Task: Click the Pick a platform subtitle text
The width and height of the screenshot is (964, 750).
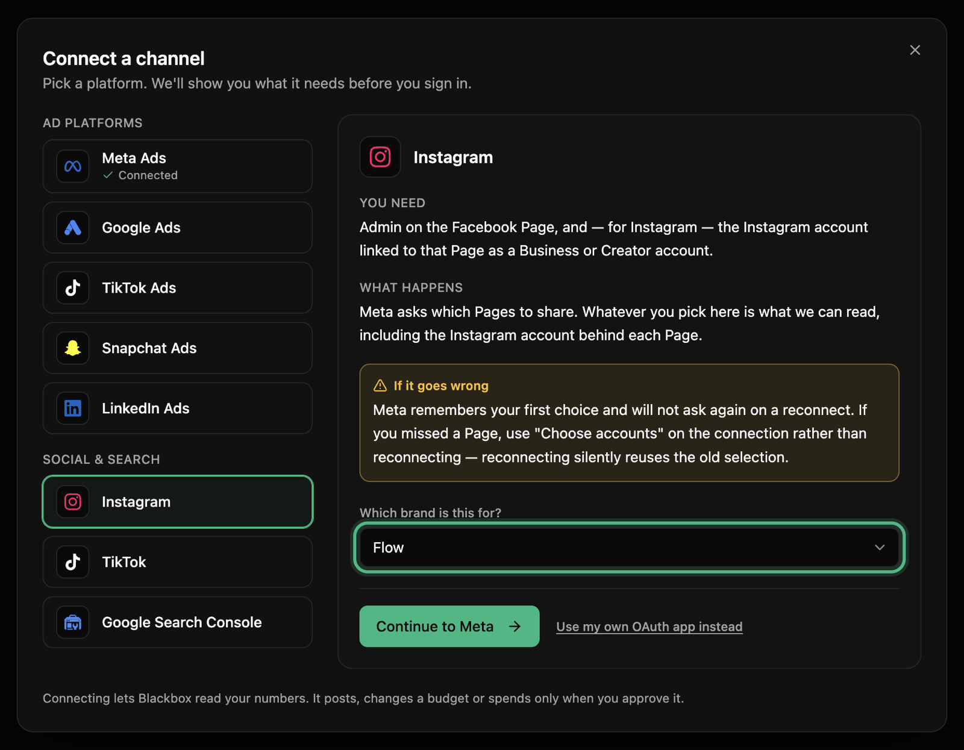Action: [257, 83]
